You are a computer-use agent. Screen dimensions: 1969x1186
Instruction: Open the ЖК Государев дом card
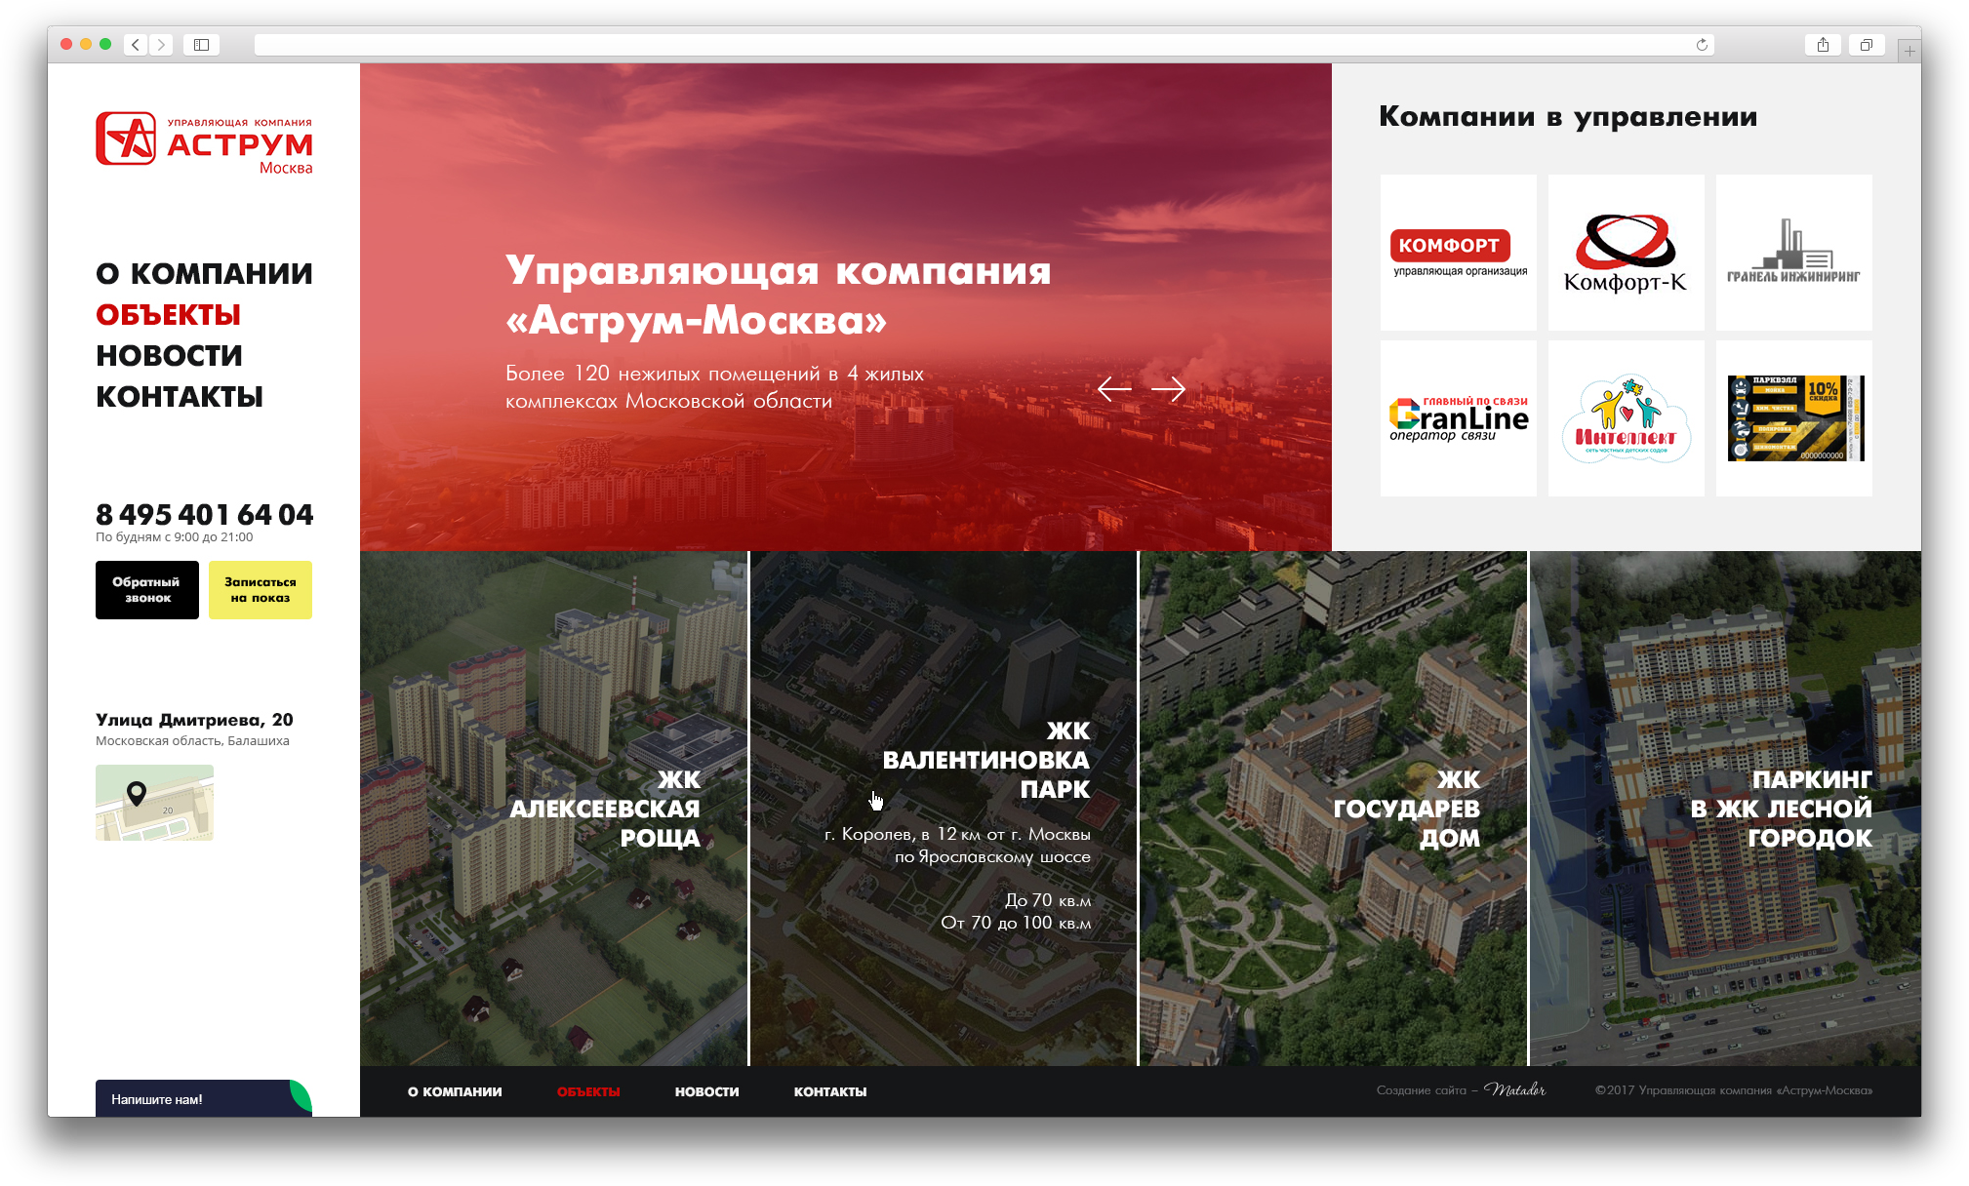[1333, 809]
